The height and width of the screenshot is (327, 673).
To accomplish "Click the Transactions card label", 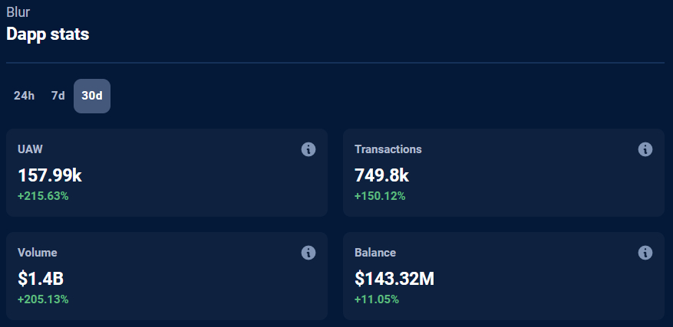I will coord(388,149).
